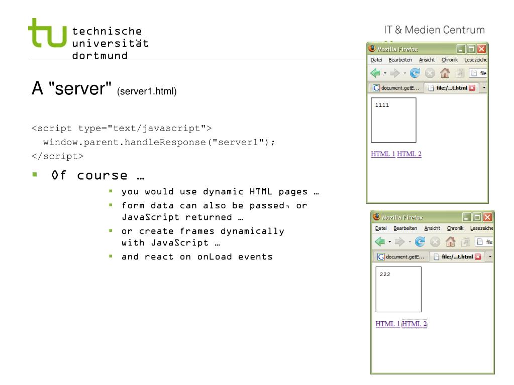
Task: Click Firefox logo in the 1111 window title bar
Action: (372, 49)
